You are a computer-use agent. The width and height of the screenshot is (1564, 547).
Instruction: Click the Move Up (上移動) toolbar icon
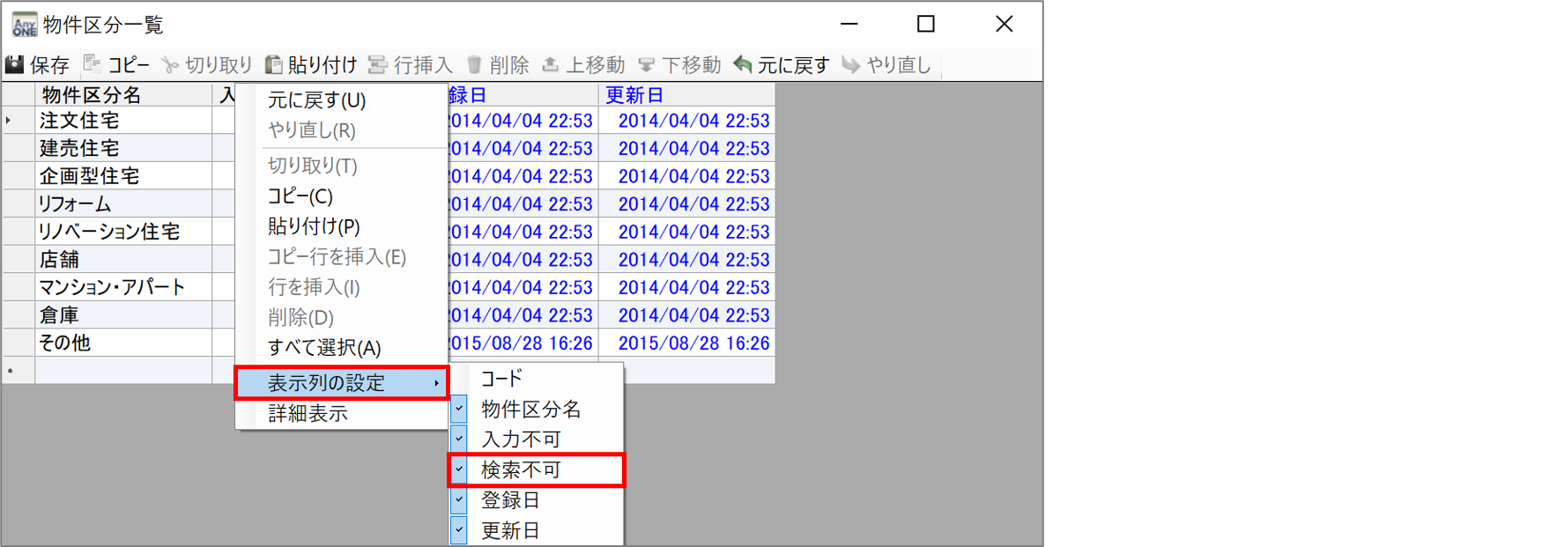click(550, 64)
